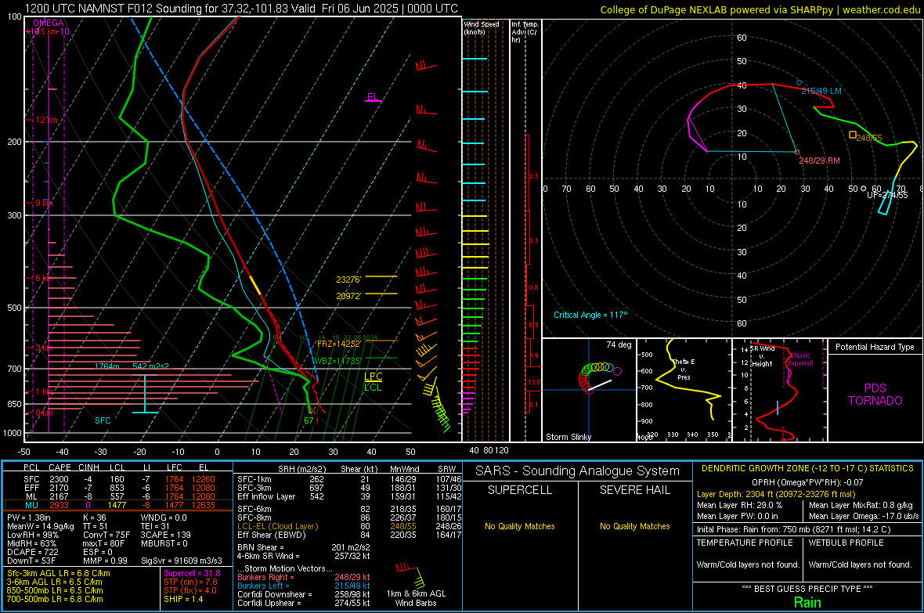Click the SFC parcel CAPE value 2300
This screenshot has width=924, height=613.
(x=59, y=479)
